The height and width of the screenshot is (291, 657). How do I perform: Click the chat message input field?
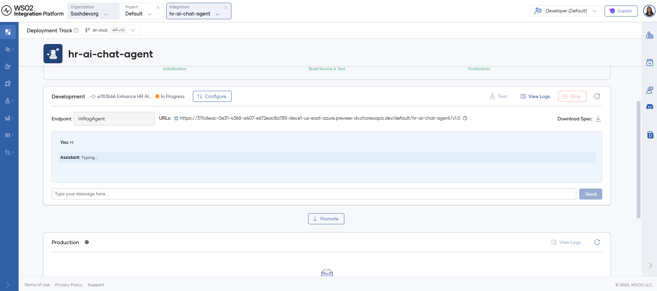(314, 194)
